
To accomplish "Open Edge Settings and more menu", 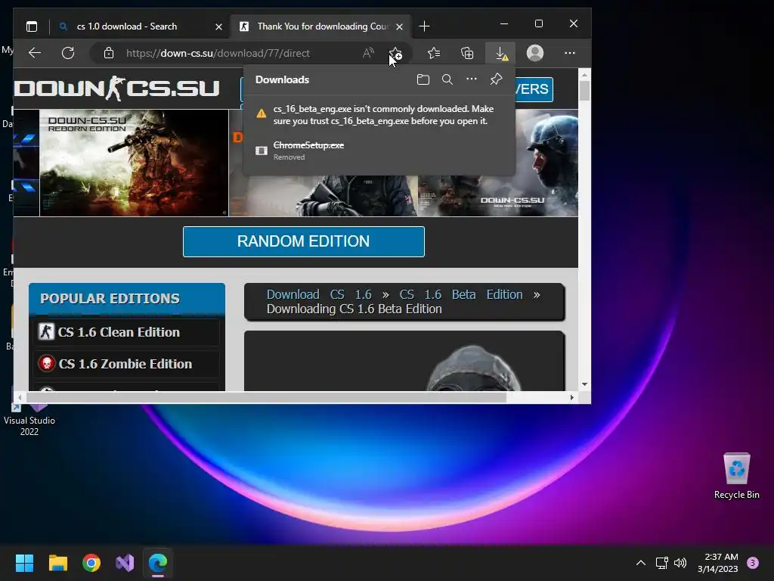I will 570,53.
